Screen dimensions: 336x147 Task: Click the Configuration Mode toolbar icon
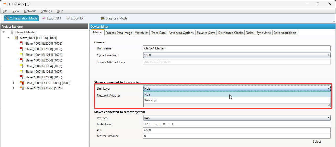click(7, 18)
